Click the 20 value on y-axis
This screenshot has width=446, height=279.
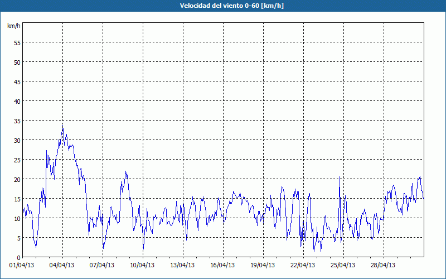point(17,179)
